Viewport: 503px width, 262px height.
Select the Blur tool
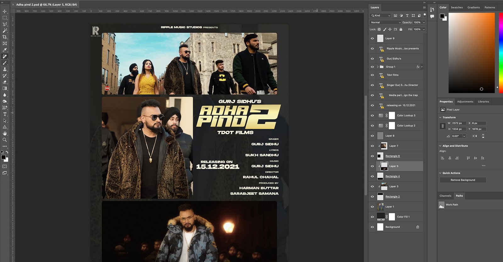[5, 95]
